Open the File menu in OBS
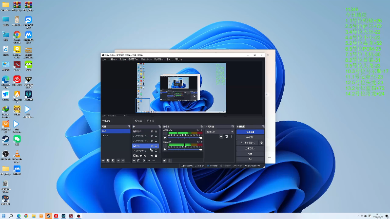390x219 pixels. point(104,59)
